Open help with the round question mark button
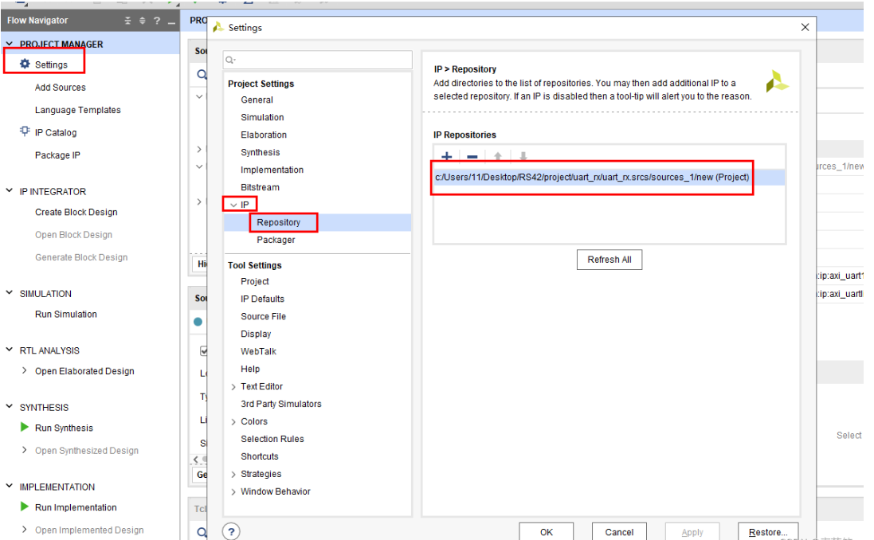 click(x=231, y=532)
